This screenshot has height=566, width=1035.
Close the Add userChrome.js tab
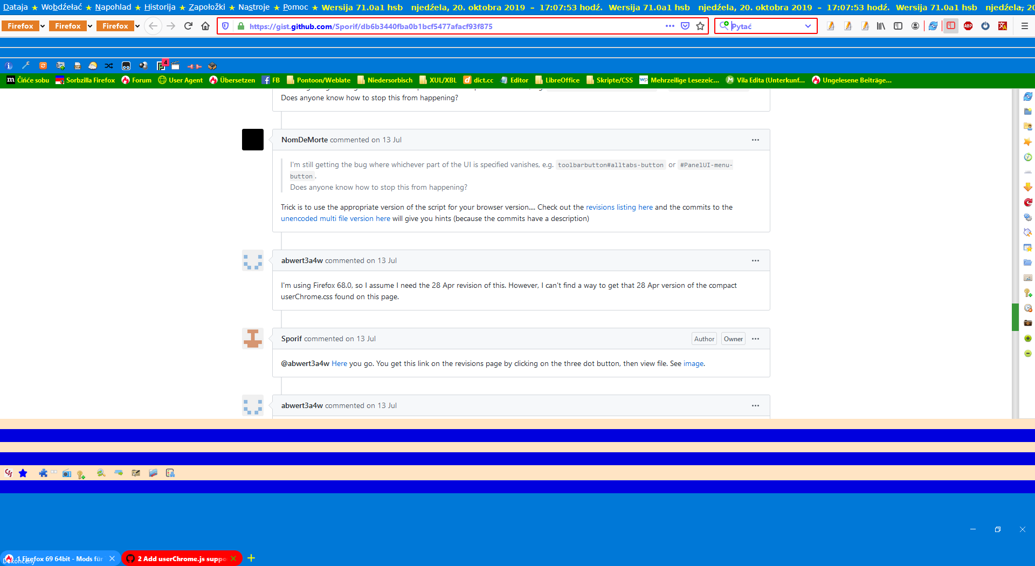[233, 558]
